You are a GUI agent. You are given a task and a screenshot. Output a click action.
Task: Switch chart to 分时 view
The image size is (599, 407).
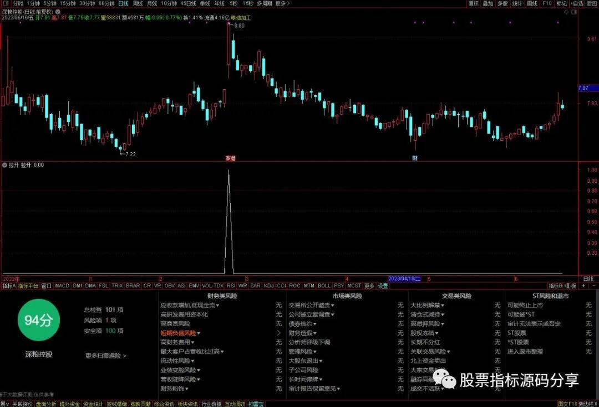click(x=18, y=3)
